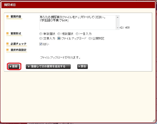Click the orange marker icon beside 質問形式
This screenshot has width=157, height=124.
(x=8, y=34)
